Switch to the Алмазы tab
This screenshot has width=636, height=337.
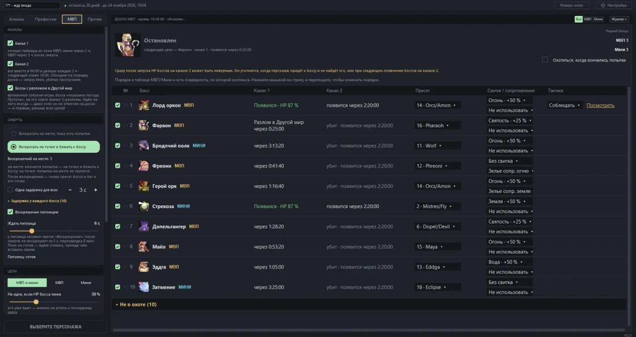point(16,19)
